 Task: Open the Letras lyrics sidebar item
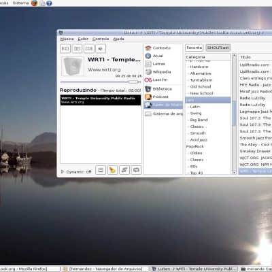click(163, 64)
